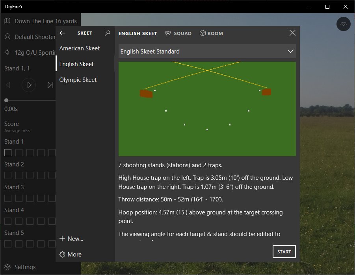This screenshot has height=275, width=355.
Task: Switch to the Room tab
Action: 211,33
